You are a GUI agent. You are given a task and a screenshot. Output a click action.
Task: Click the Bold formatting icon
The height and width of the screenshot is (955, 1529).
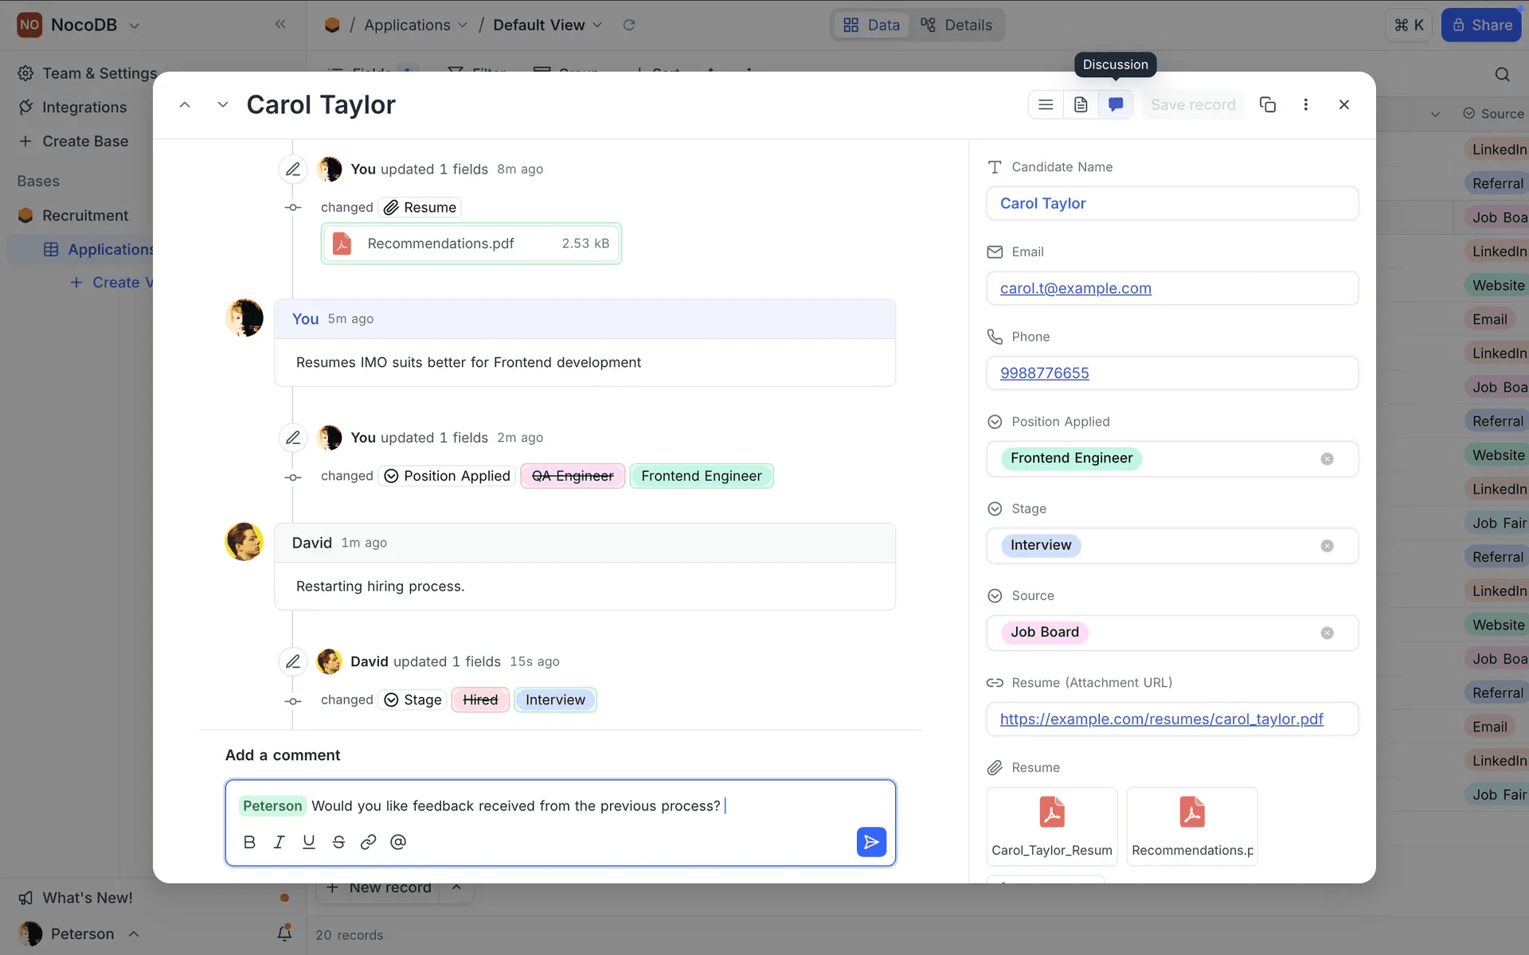point(249,842)
